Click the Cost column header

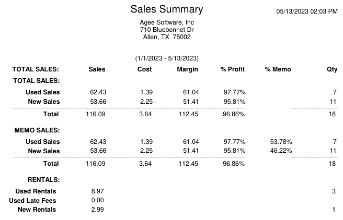tap(144, 69)
